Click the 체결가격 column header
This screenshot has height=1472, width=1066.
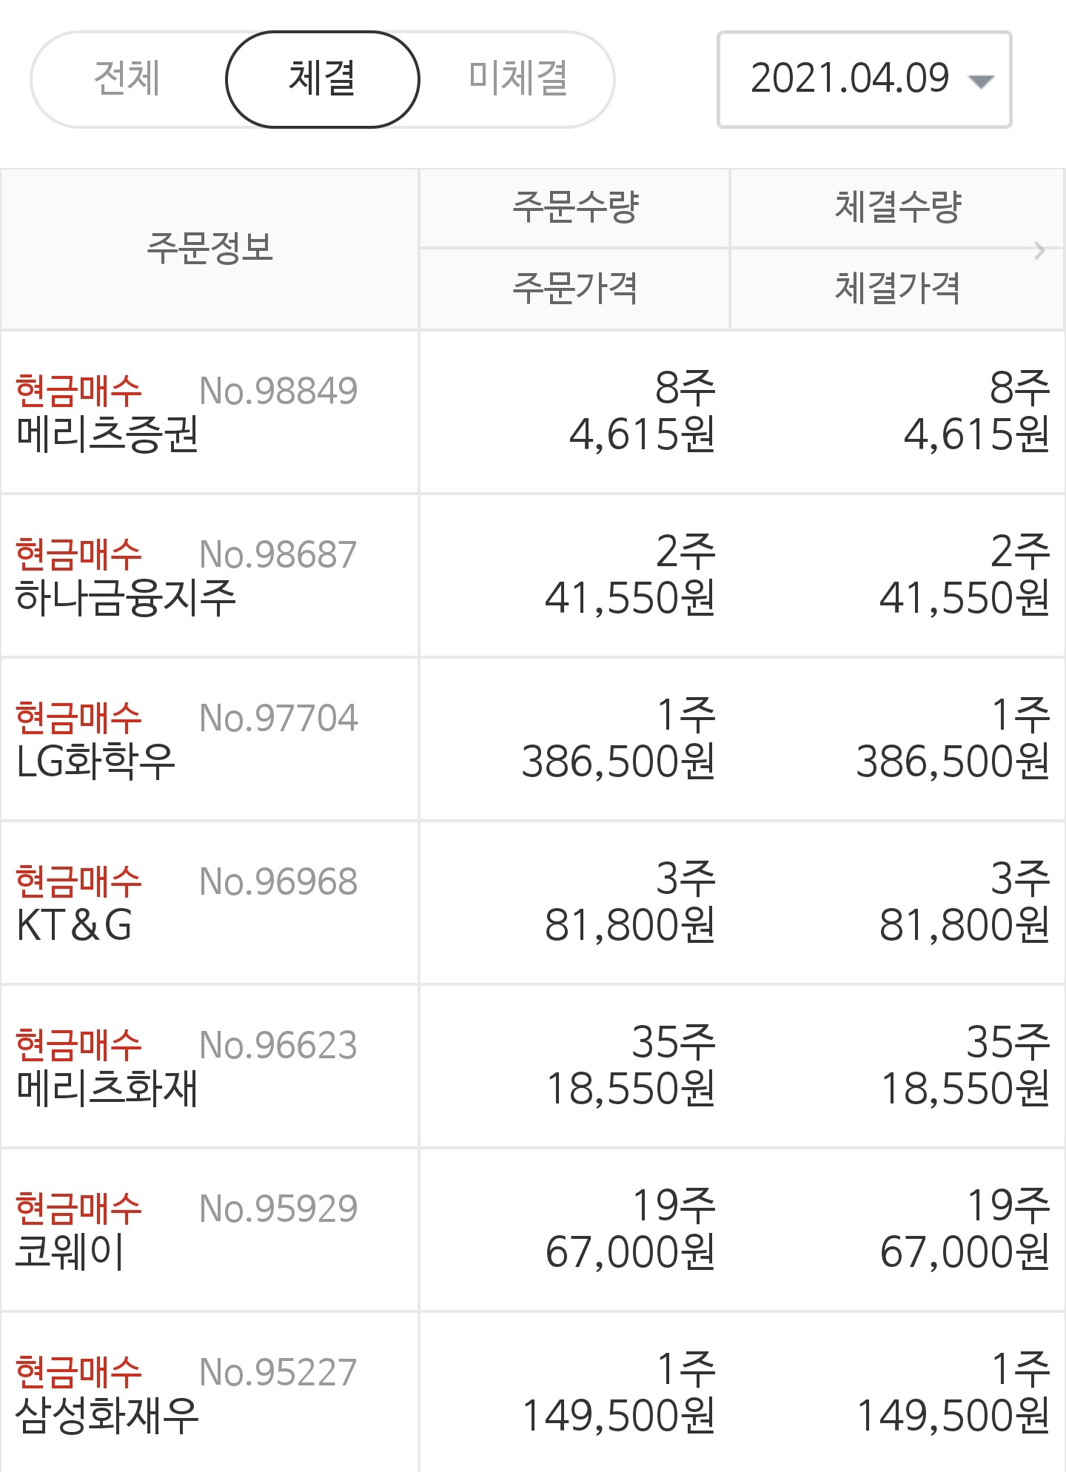click(897, 289)
